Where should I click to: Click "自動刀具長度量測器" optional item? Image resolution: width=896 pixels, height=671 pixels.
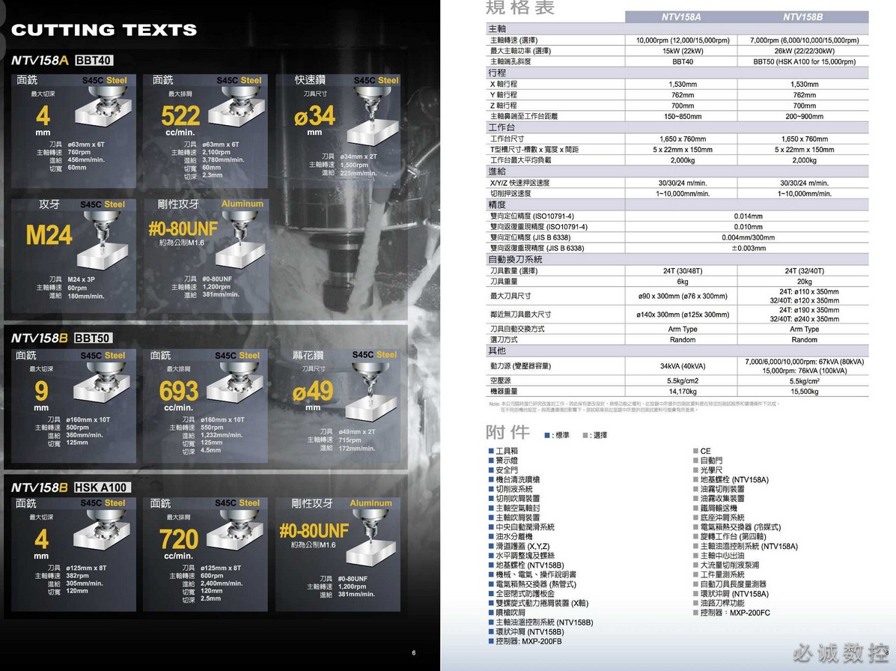(x=734, y=584)
